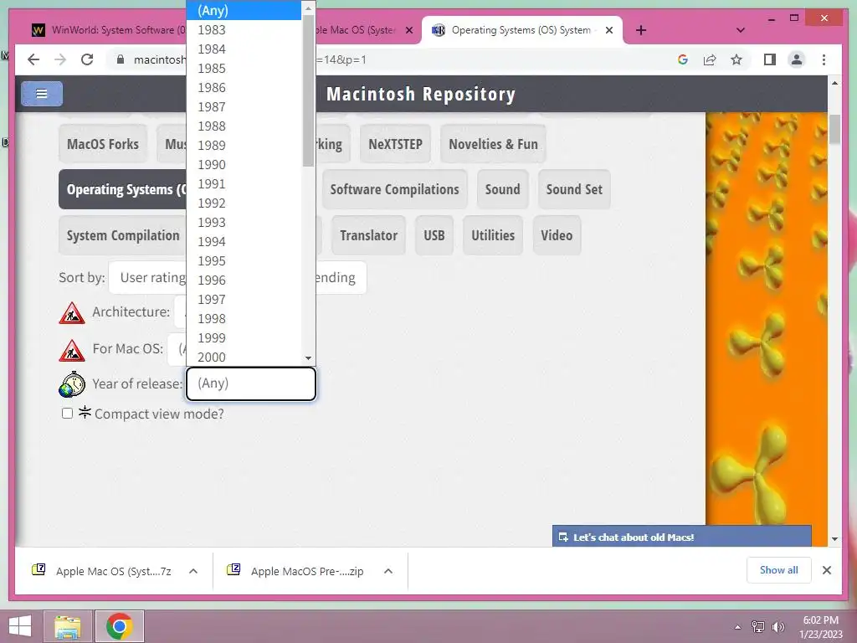Select the Utilities category
857x643 pixels.
click(493, 235)
